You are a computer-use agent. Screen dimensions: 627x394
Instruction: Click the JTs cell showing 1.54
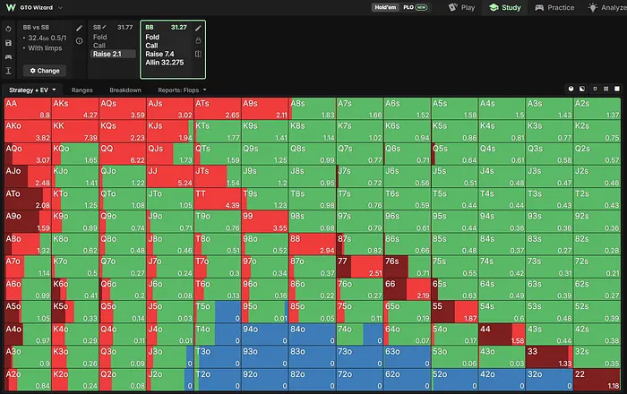pos(218,176)
